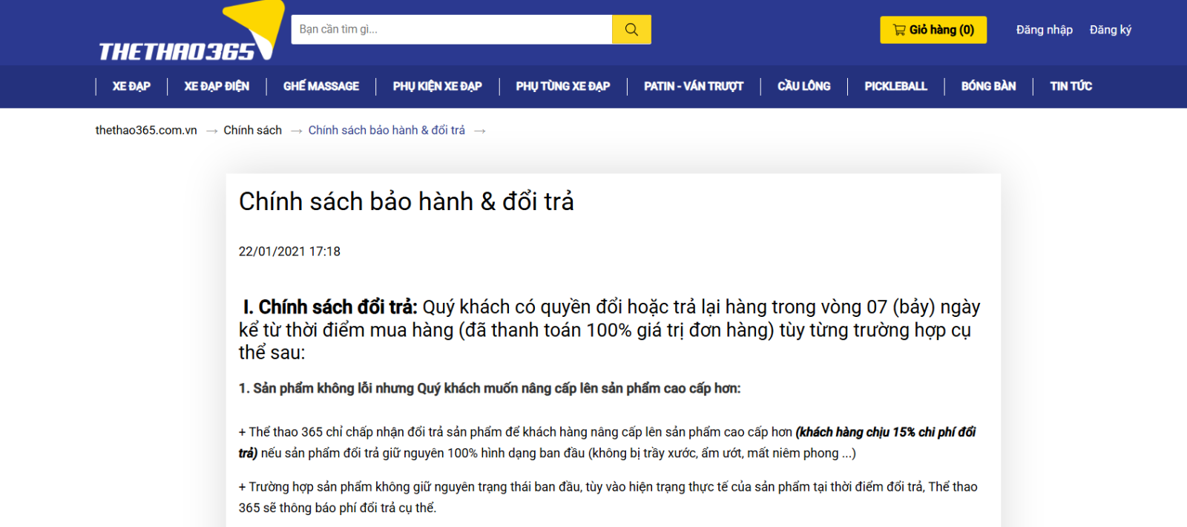Go to PATIN - VÁN TRƯỢT section

(x=693, y=86)
